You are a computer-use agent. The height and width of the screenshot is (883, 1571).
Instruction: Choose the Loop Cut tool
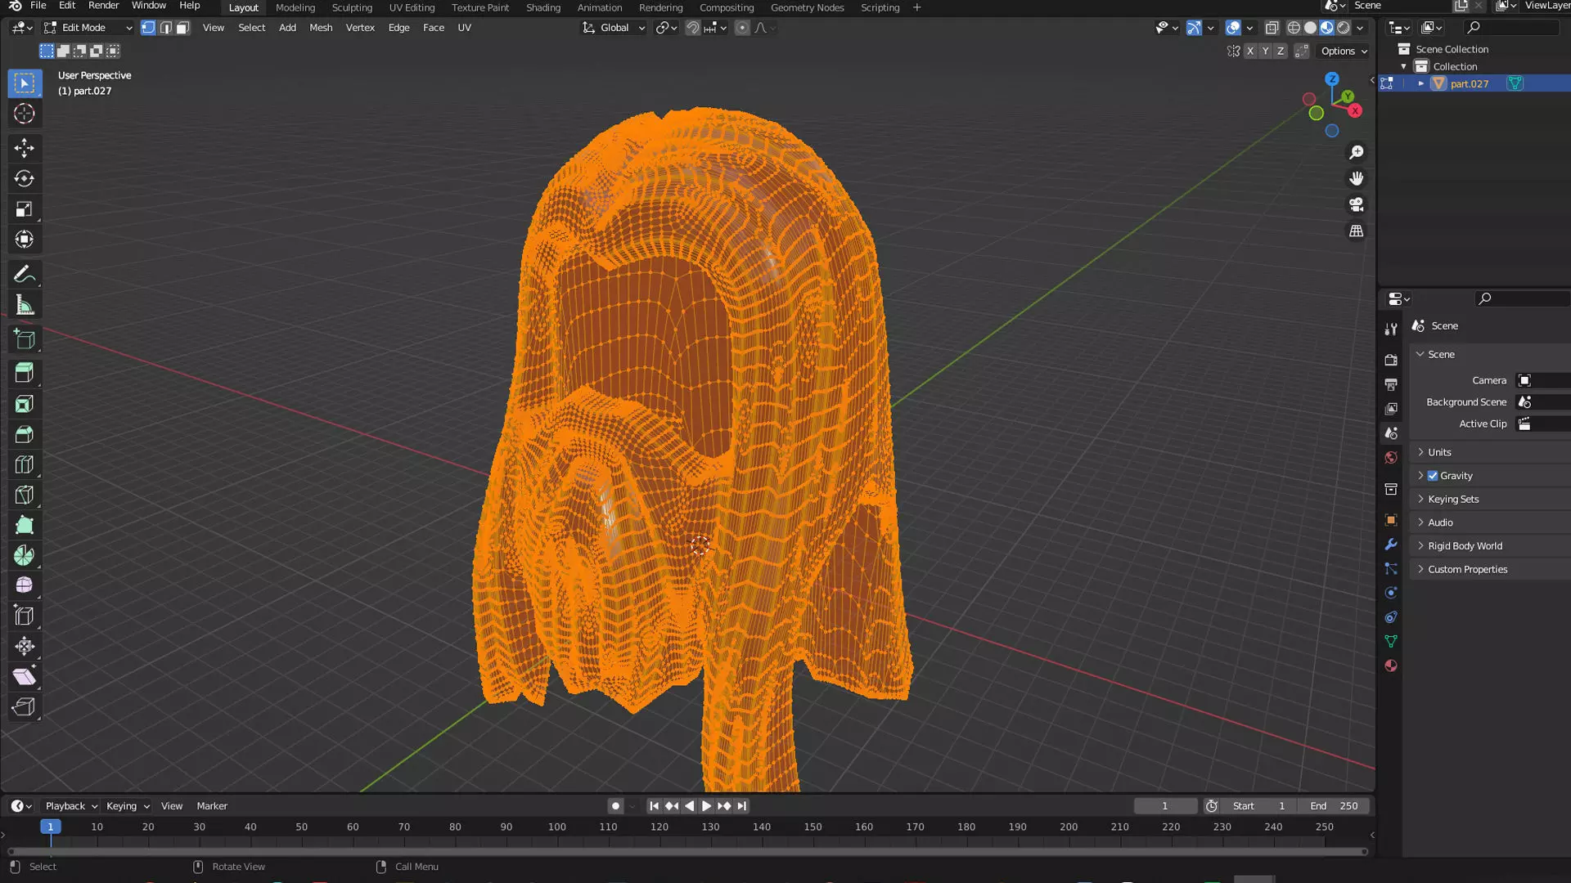point(25,464)
